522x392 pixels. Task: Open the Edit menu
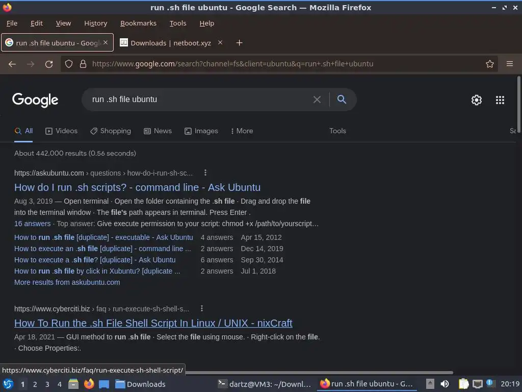pos(37,23)
